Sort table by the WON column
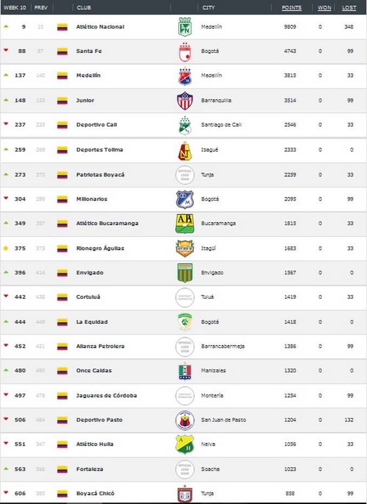The width and height of the screenshot is (367, 504). [324, 8]
